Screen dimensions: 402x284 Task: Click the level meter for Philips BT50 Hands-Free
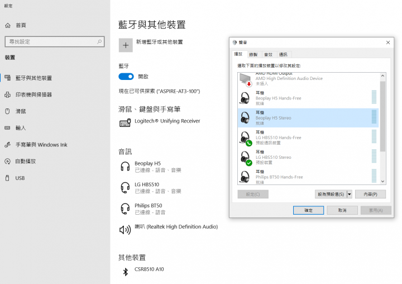tap(374, 176)
